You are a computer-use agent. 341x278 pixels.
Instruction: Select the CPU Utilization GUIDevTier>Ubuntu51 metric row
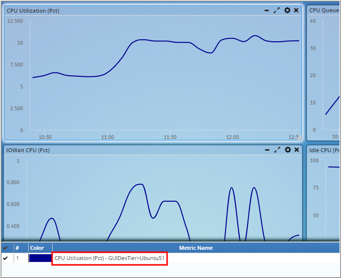[x=110, y=258]
